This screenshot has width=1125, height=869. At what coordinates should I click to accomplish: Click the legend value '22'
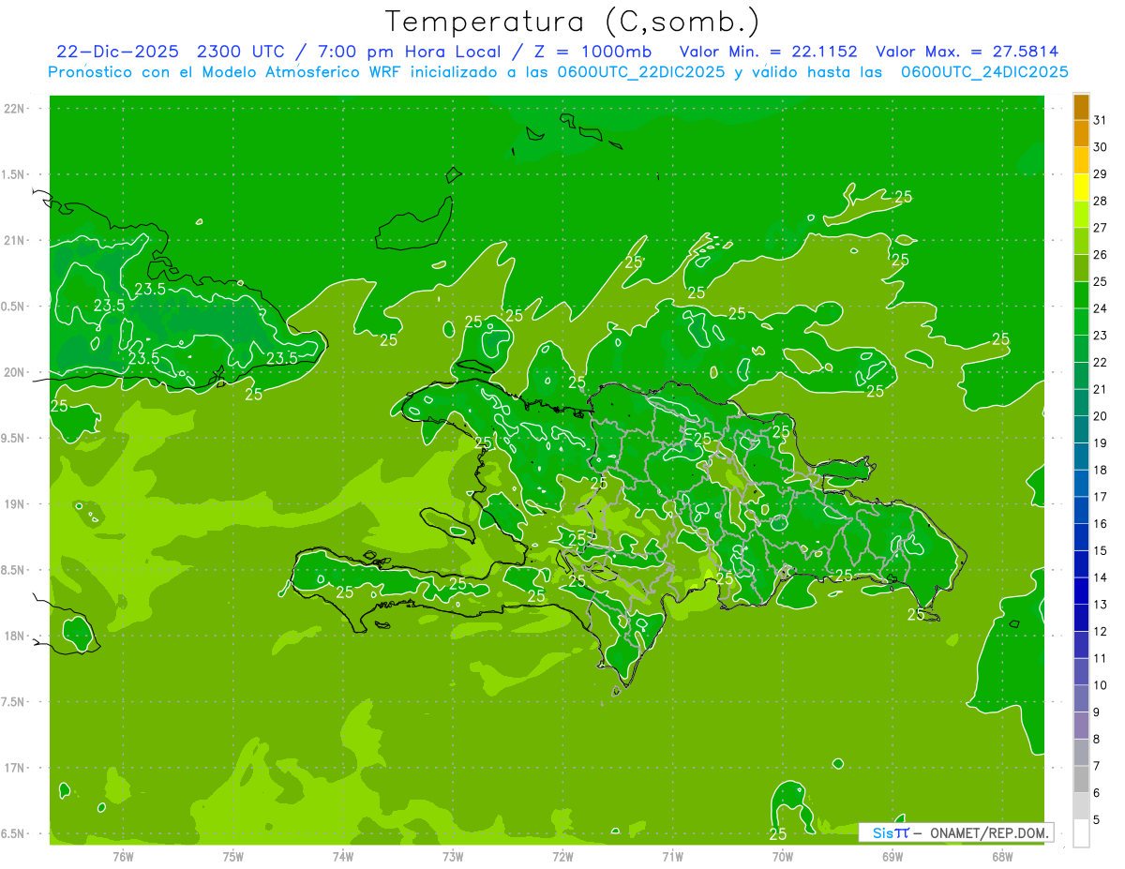(x=1100, y=362)
